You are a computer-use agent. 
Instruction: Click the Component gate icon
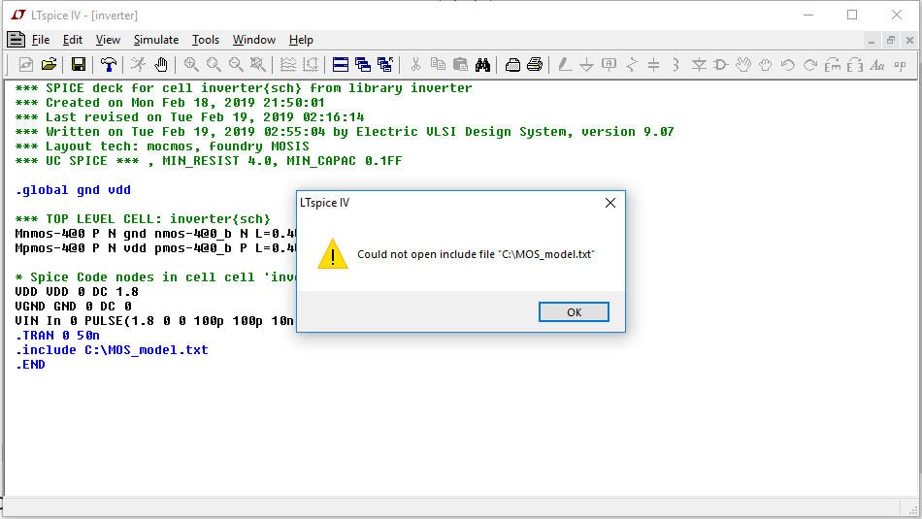coord(721,65)
